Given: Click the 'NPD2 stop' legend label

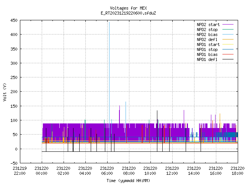Looking at the screenshot, I should (207, 30).
